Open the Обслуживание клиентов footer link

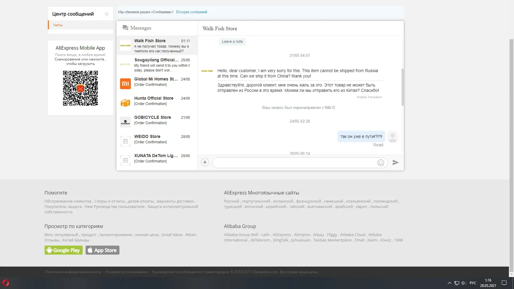click(68, 201)
